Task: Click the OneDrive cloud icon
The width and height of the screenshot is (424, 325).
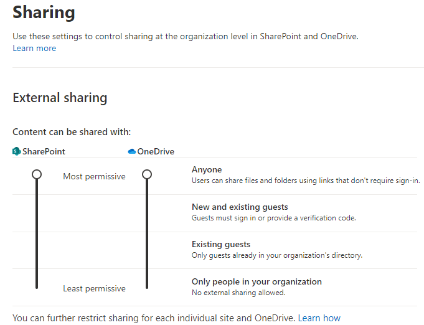Action: click(x=132, y=151)
